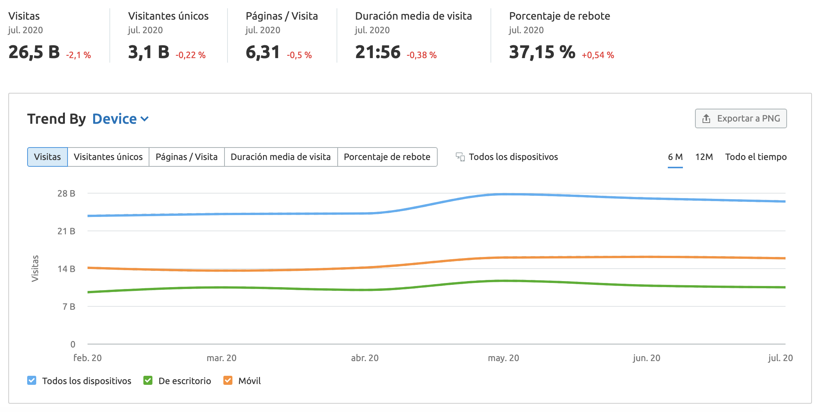821x412 pixels.
Task: Click Visitantes únicos 3,1 B value
Action: 149,52
